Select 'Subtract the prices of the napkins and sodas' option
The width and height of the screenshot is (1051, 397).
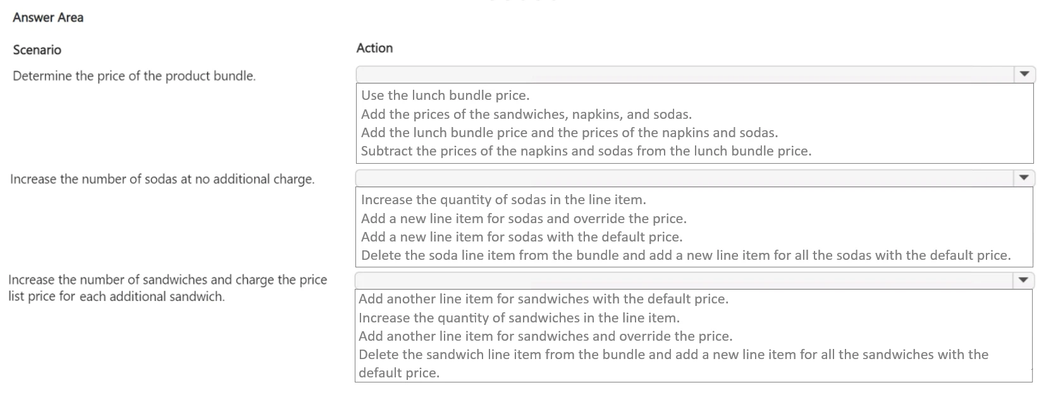pos(586,151)
